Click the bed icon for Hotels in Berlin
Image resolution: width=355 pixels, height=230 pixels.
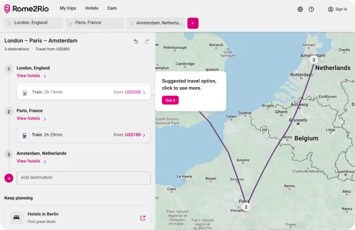tap(17, 217)
